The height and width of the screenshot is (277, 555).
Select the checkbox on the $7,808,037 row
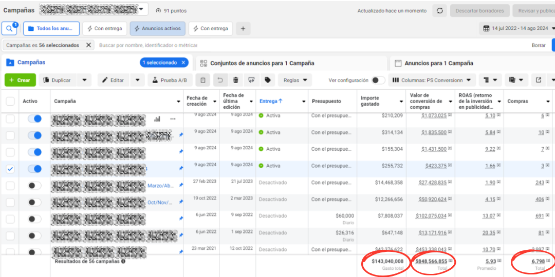pyautogui.click(x=10, y=219)
